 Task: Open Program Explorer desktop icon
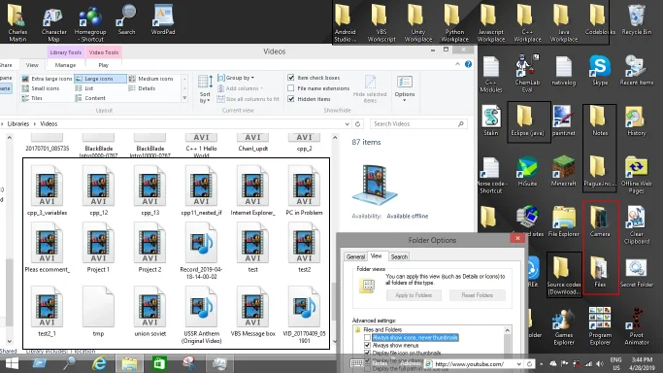click(600, 326)
